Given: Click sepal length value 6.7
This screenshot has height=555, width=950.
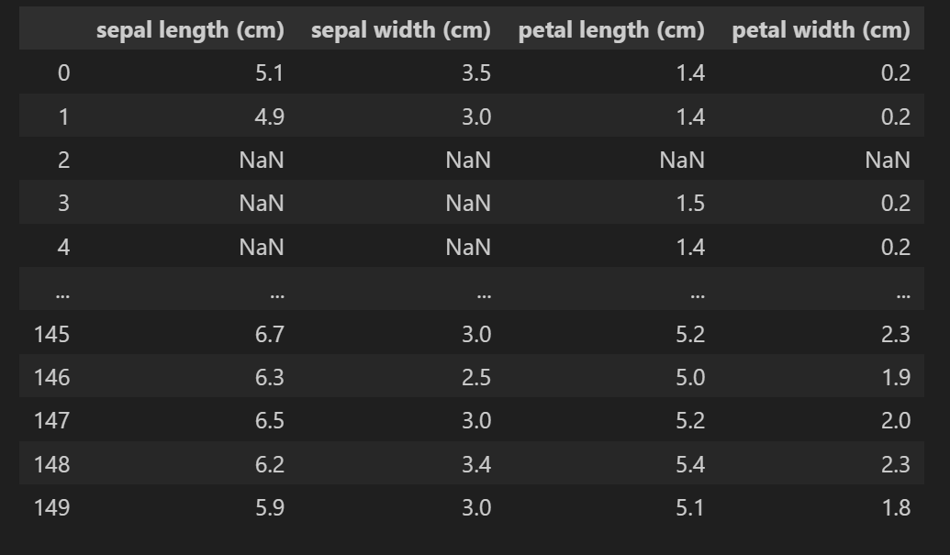Looking at the screenshot, I should [x=270, y=334].
